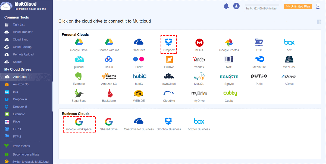The width and height of the screenshot is (326, 164).
Task: Add HiDrive cloud
Action: point(169,62)
